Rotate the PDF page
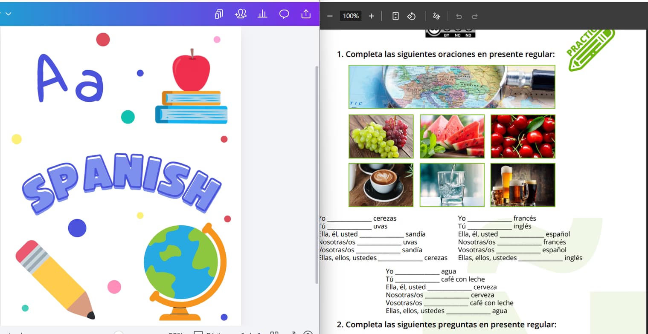This screenshot has width=648, height=334. 411,16
